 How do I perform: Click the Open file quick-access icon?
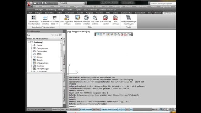click(39, 3)
